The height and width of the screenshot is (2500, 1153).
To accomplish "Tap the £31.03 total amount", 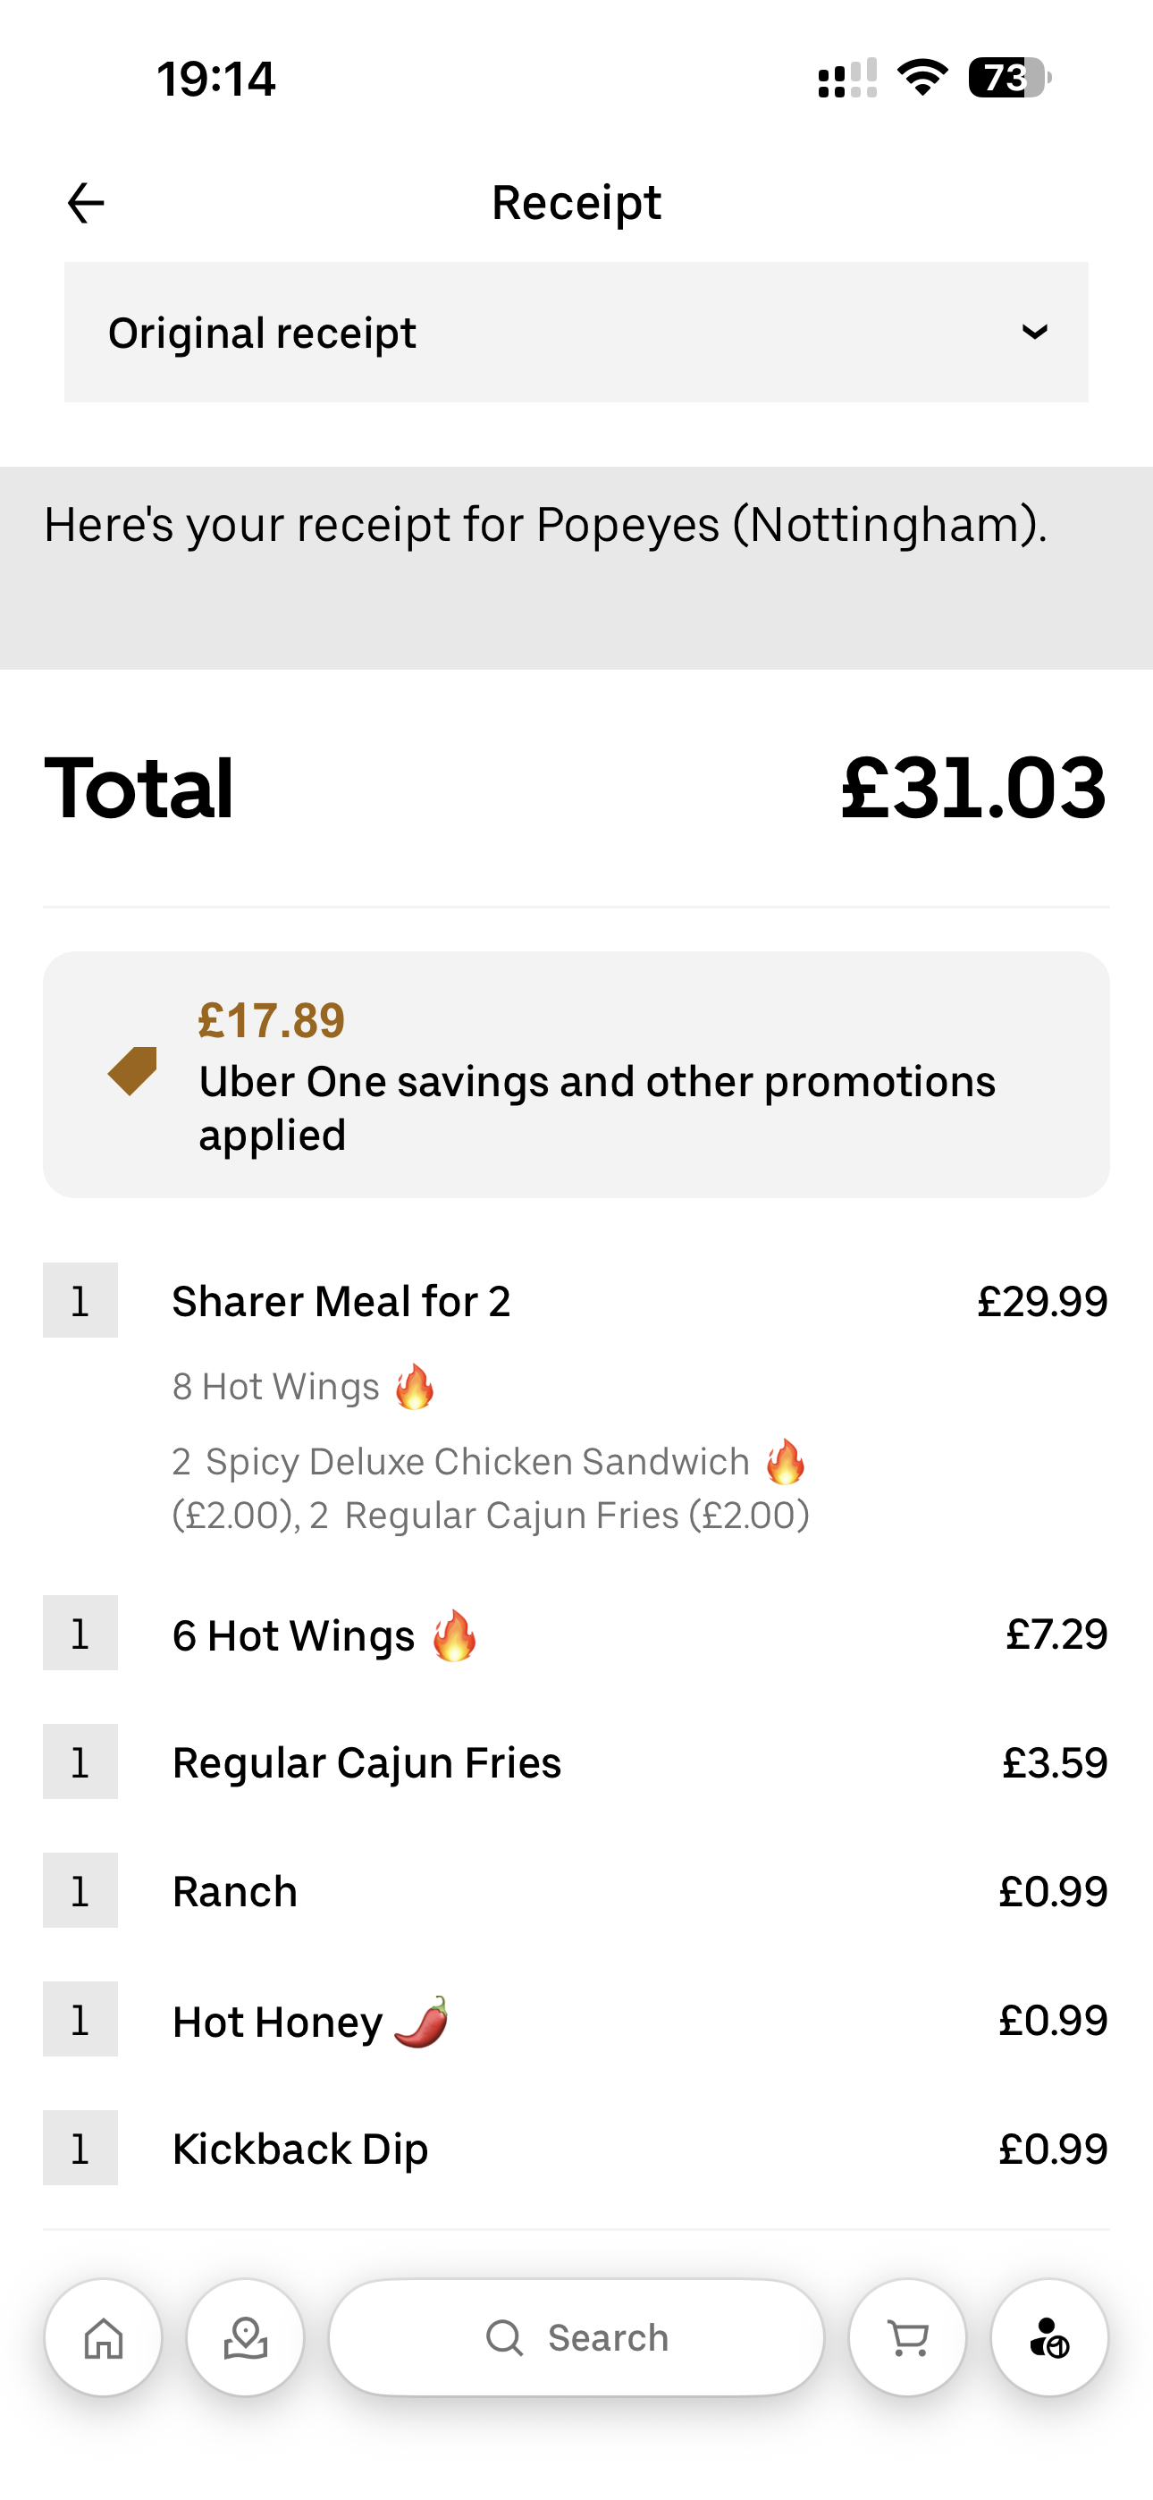I will tap(972, 787).
